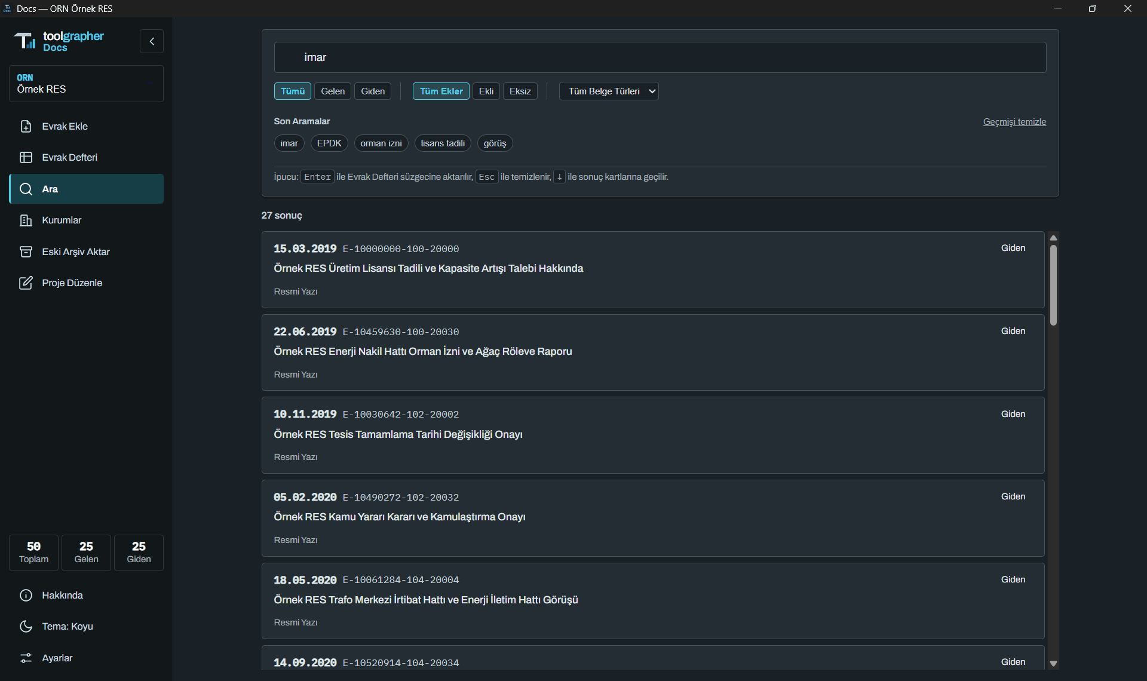Click the Hakkında info icon
The height and width of the screenshot is (681, 1147).
(26, 595)
